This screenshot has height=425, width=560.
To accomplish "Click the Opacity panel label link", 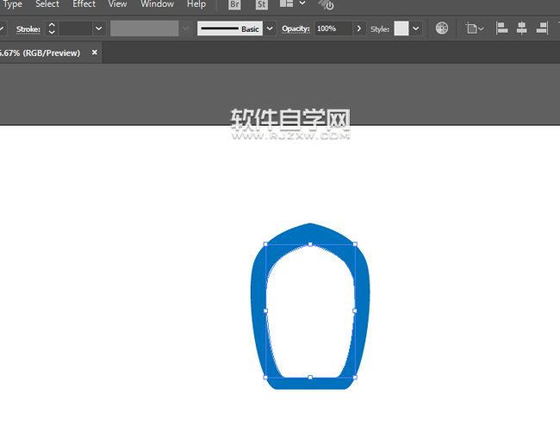I will [x=296, y=29].
